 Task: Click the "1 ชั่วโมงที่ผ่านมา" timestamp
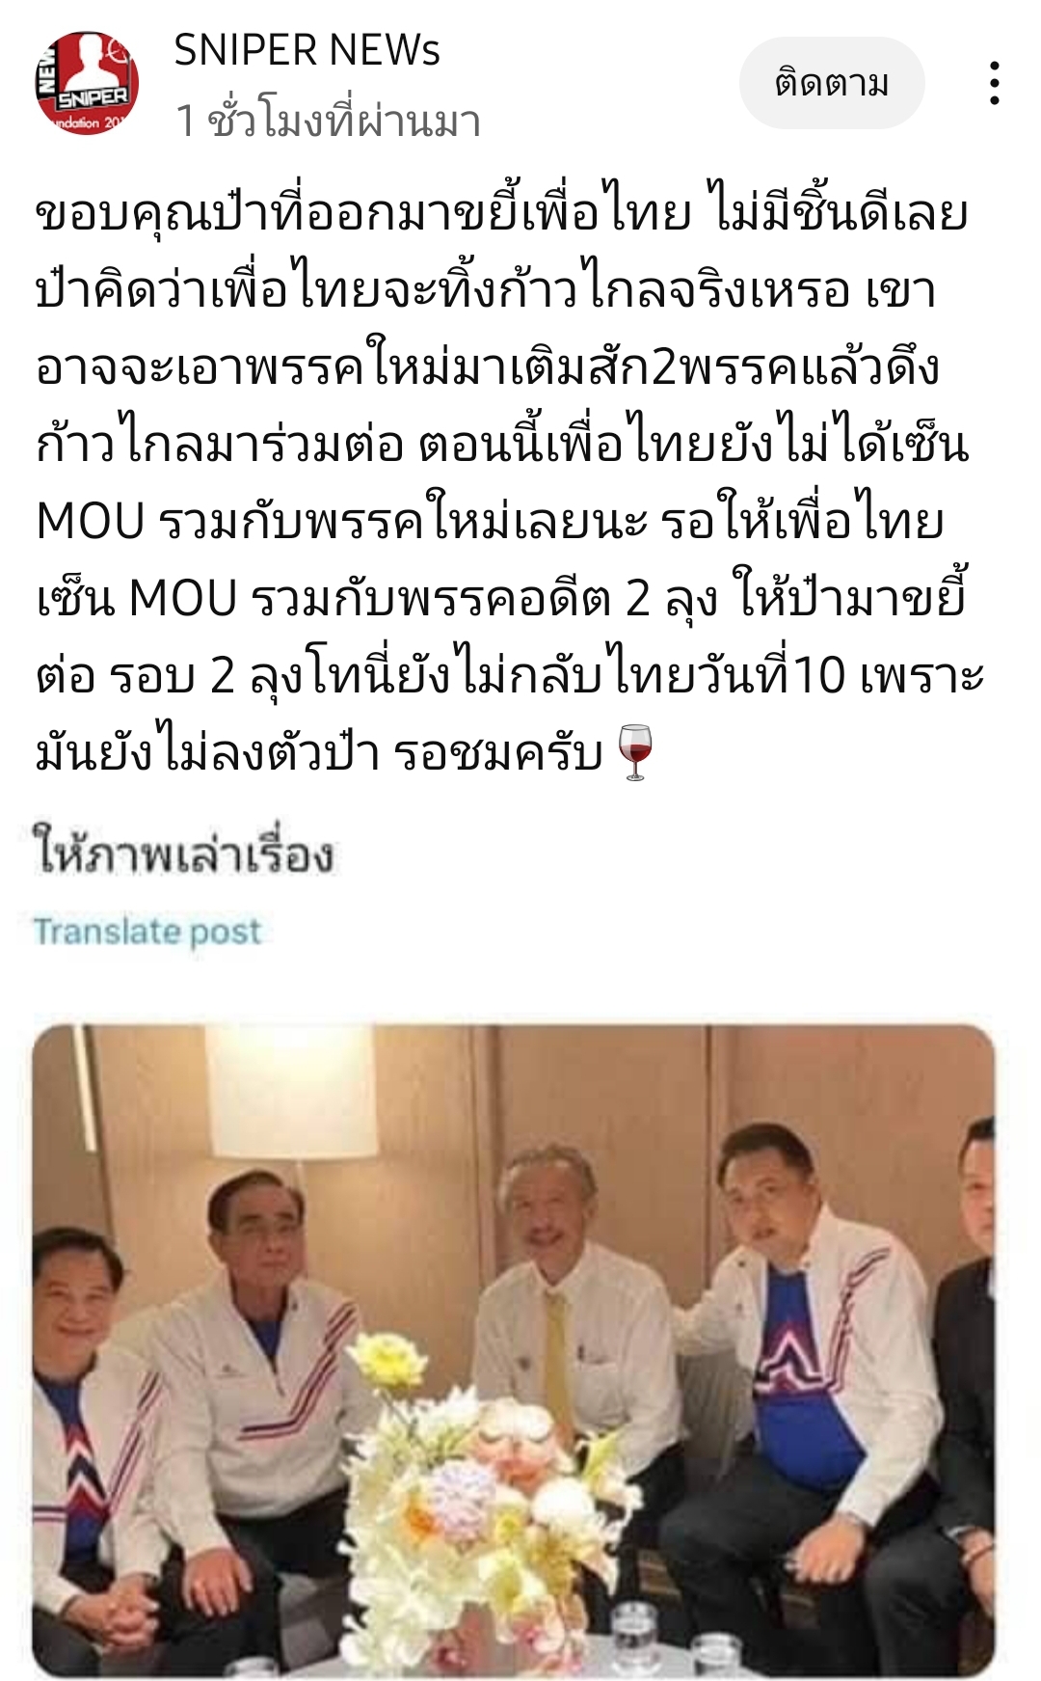(328, 121)
